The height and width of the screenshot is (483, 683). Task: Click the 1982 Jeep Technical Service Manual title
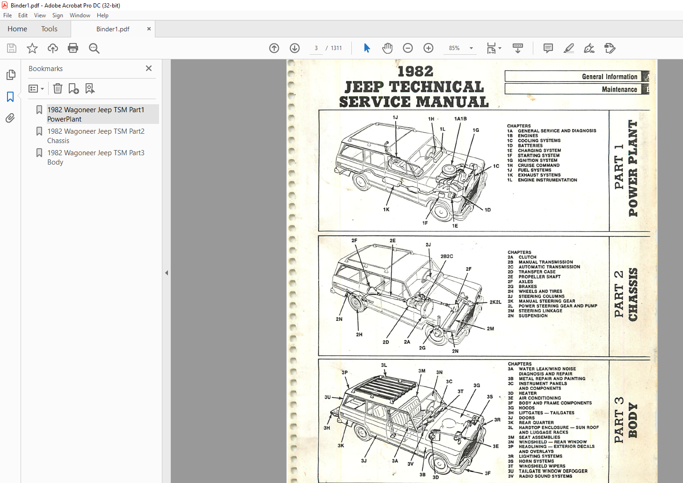tap(414, 87)
